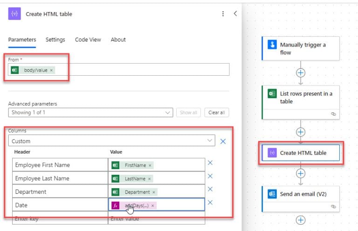Edit the Department header field
The height and width of the screenshot is (231, 358).
[60, 191]
